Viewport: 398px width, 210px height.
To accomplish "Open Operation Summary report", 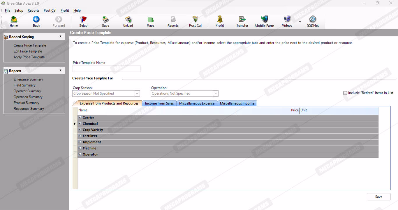I will [x=28, y=97].
